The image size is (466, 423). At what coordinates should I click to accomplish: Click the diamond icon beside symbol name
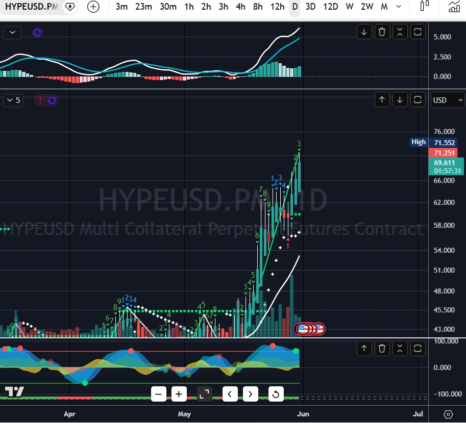click(x=70, y=7)
